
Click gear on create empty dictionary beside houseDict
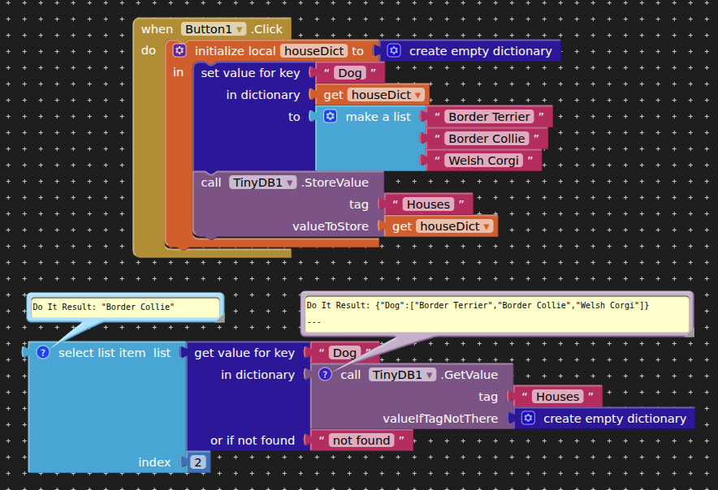point(394,51)
